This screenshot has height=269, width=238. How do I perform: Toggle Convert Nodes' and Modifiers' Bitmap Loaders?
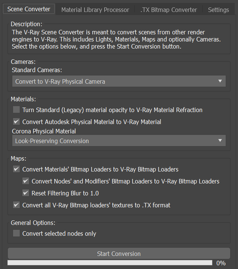(26, 181)
